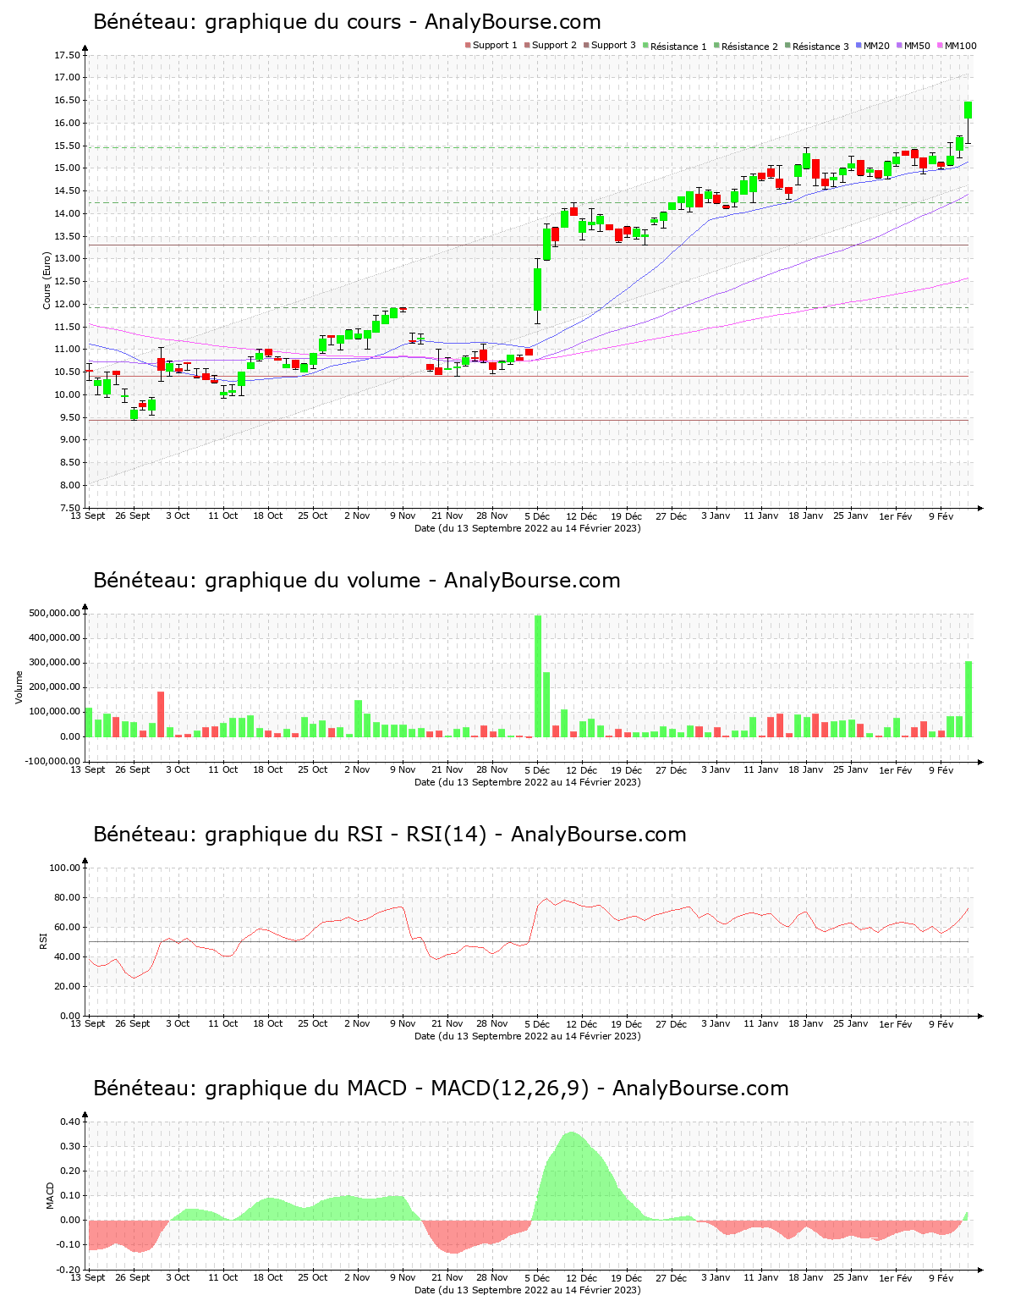Select the 'Support 3' legend label

click(x=613, y=46)
